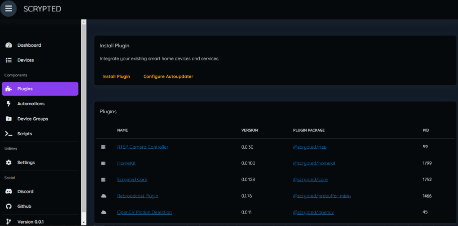Open the Scrypted Core plugin link
458x226 pixels.
coord(132,180)
